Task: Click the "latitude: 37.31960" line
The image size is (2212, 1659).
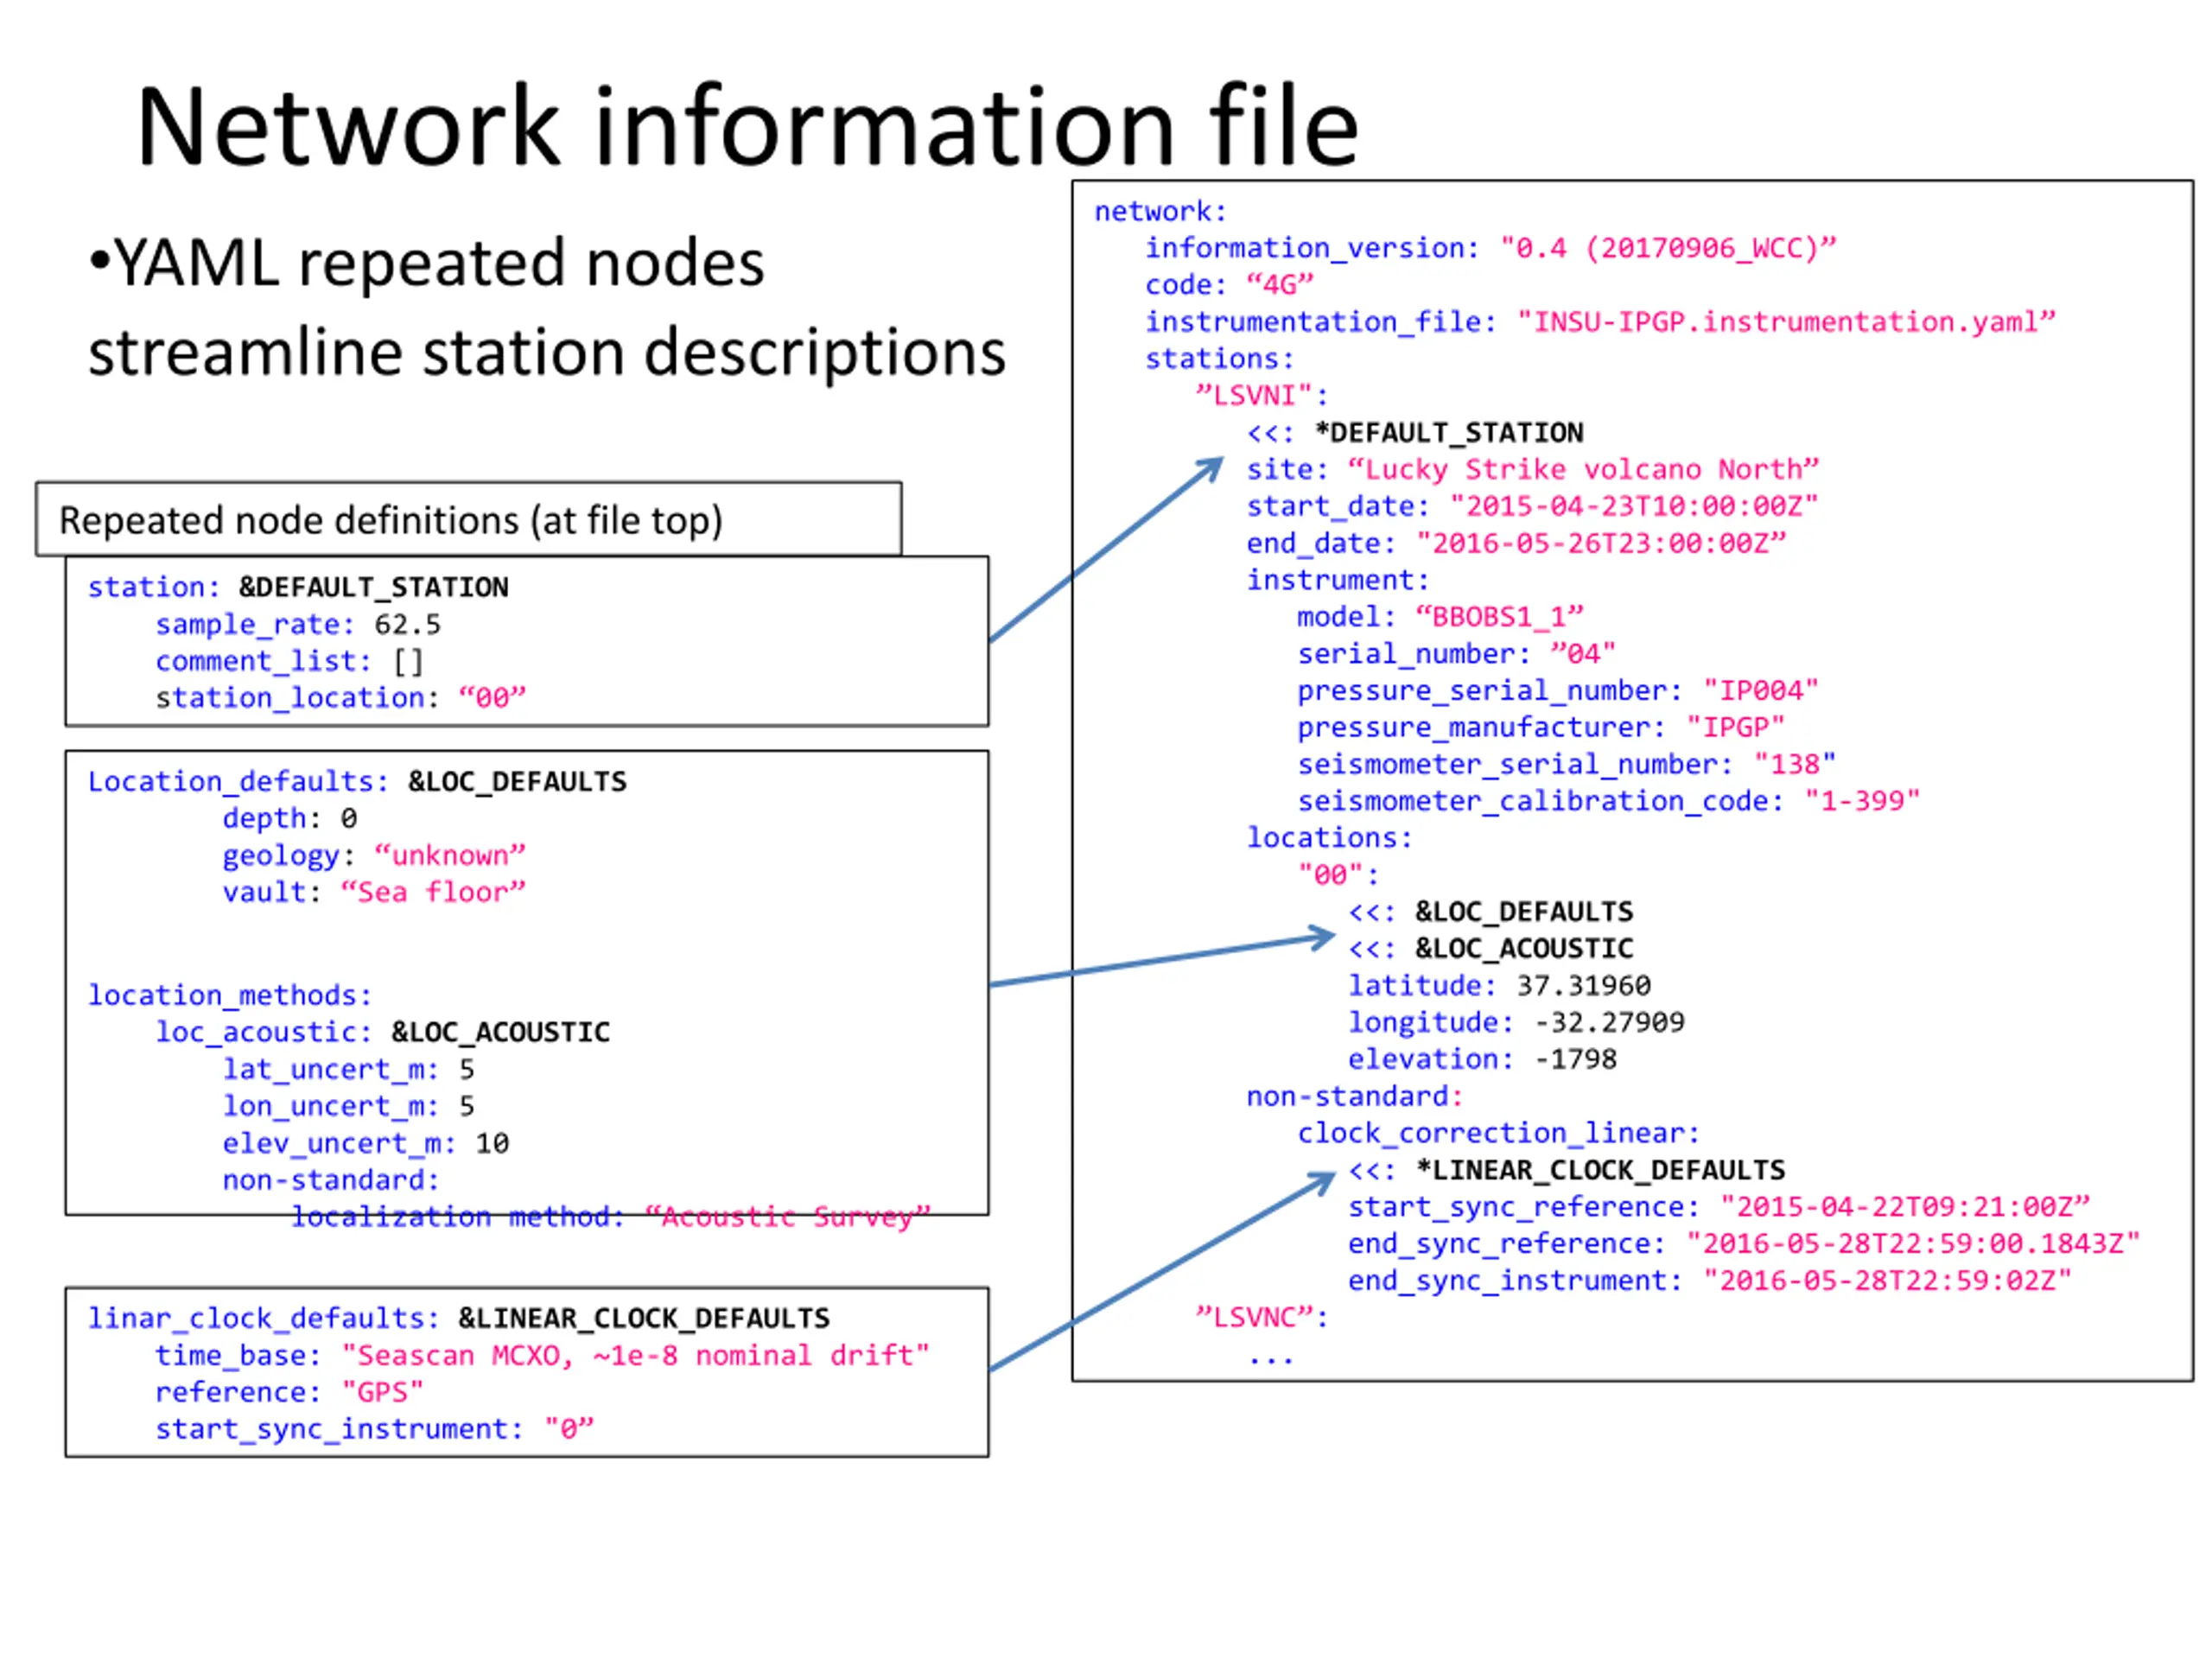Action: tap(1500, 986)
